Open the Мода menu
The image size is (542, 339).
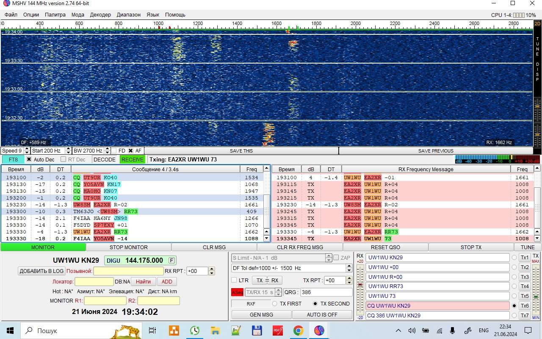77,14
